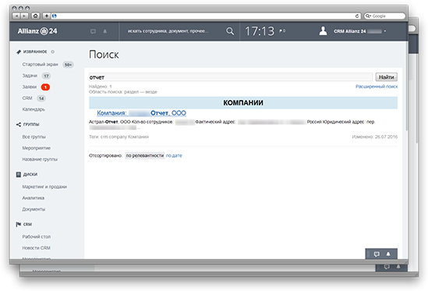The image size is (428, 291).
Task: Click the user avatar icon
Action: (324, 31)
